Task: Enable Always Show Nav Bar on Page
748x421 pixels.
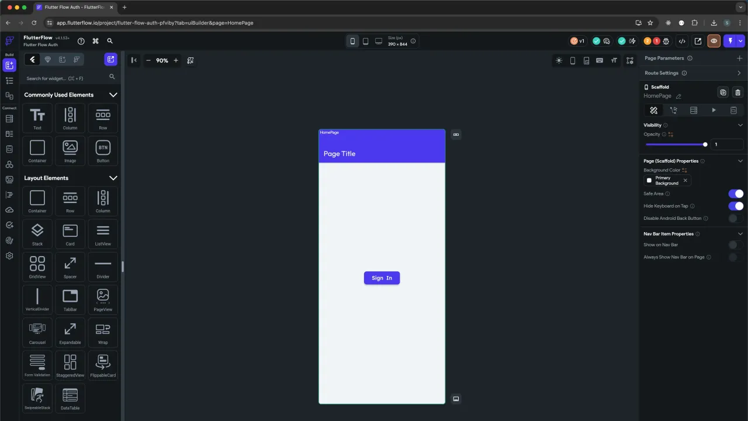Action: coord(736,257)
